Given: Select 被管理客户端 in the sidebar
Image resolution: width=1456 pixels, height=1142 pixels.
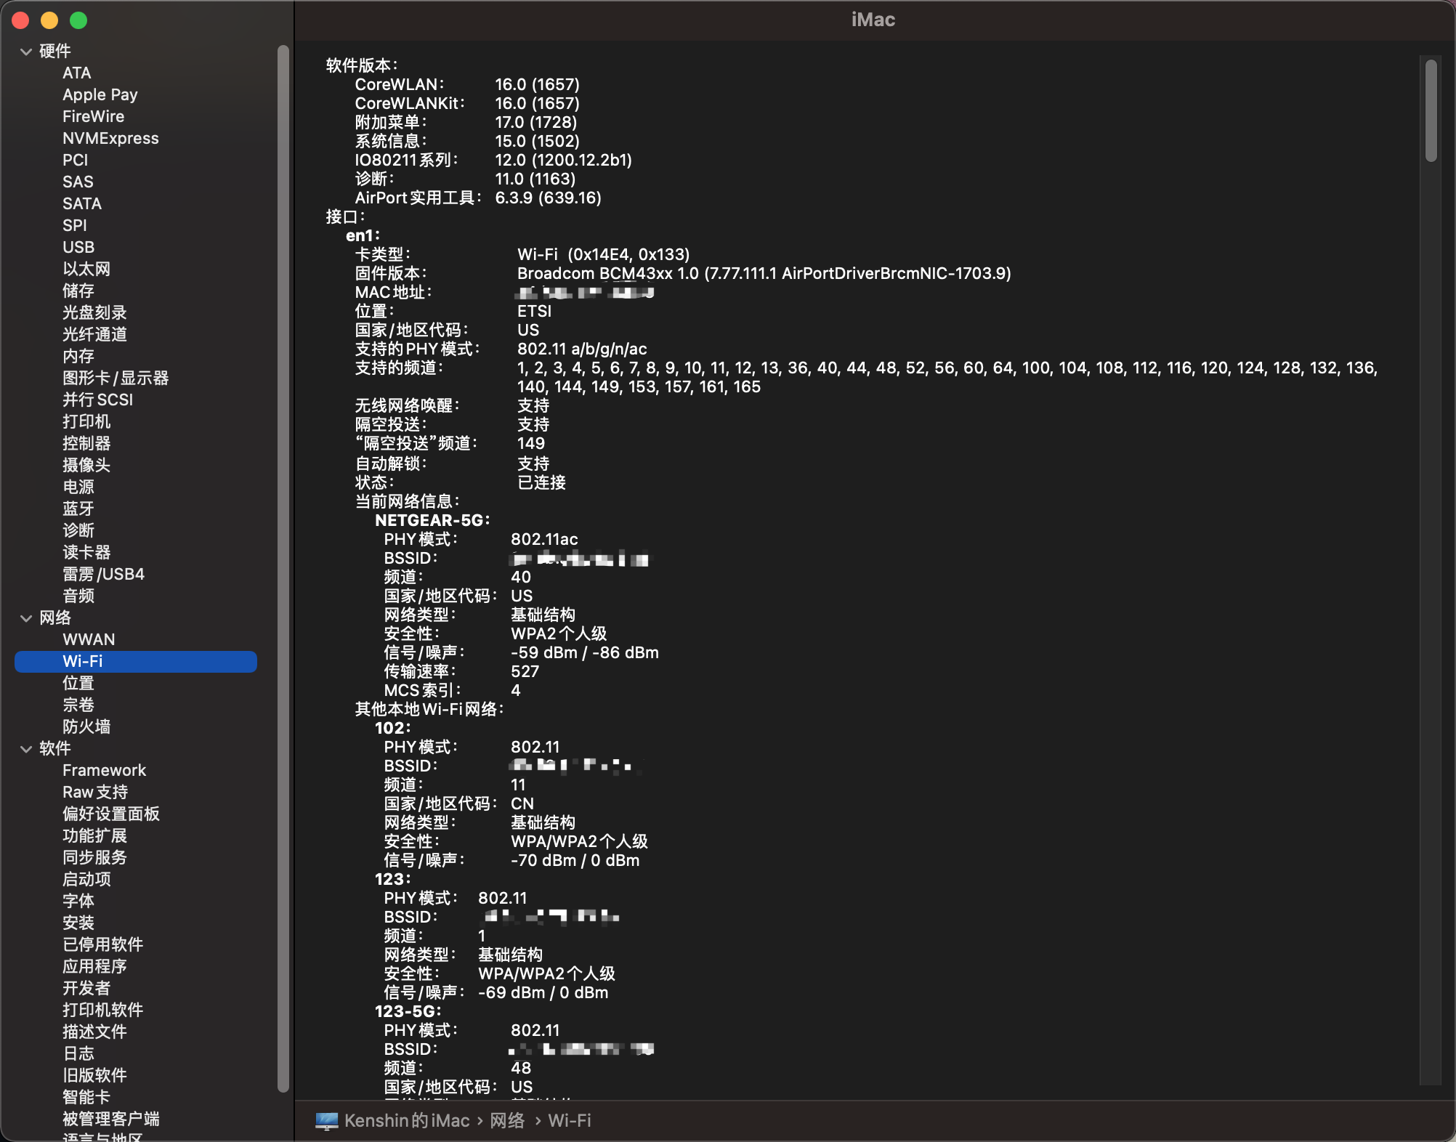Looking at the screenshot, I should (x=111, y=1119).
